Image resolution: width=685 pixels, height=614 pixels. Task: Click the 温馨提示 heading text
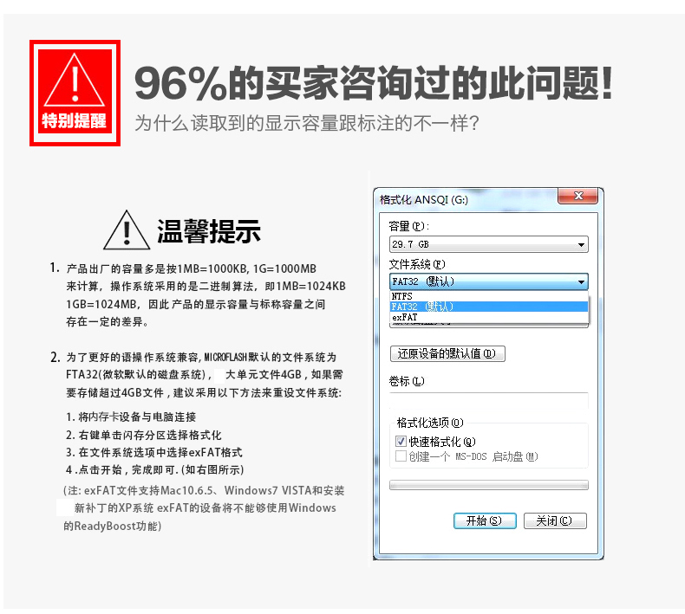(x=209, y=231)
